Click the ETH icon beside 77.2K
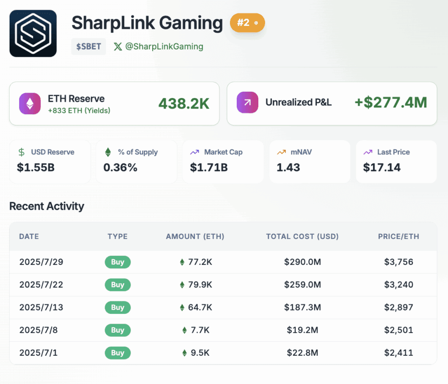 (x=182, y=262)
